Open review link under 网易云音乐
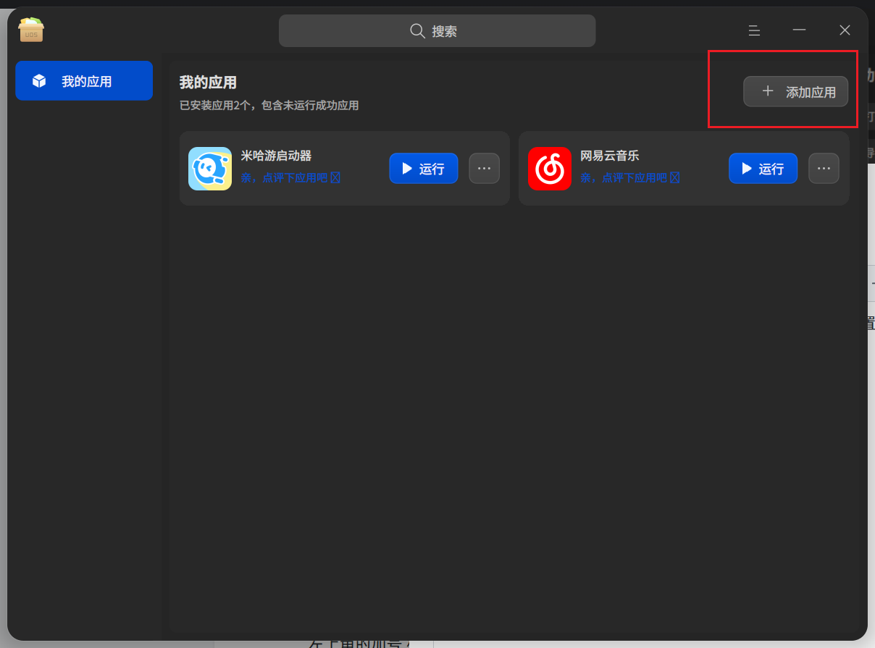The height and width of the screenshot is (648, 875). tap(630, 177)
